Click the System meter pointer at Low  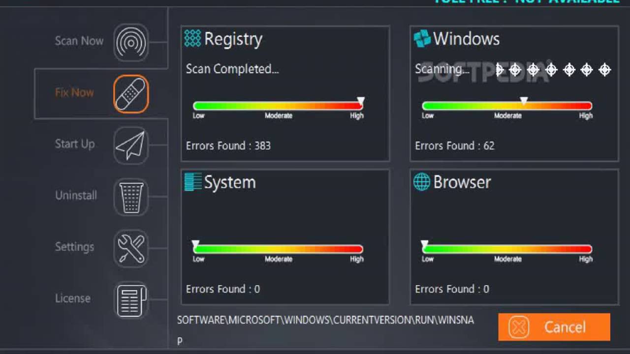(x=195, y=244)
